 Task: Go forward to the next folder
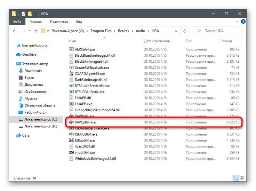[x=23, y=31]
